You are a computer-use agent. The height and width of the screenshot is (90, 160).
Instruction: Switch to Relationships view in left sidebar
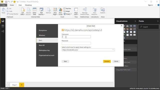pos(3,31)
